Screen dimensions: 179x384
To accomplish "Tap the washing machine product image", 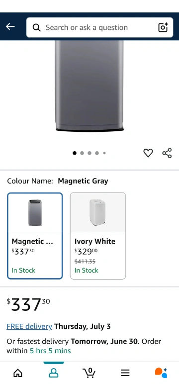I will coord(89,86).
